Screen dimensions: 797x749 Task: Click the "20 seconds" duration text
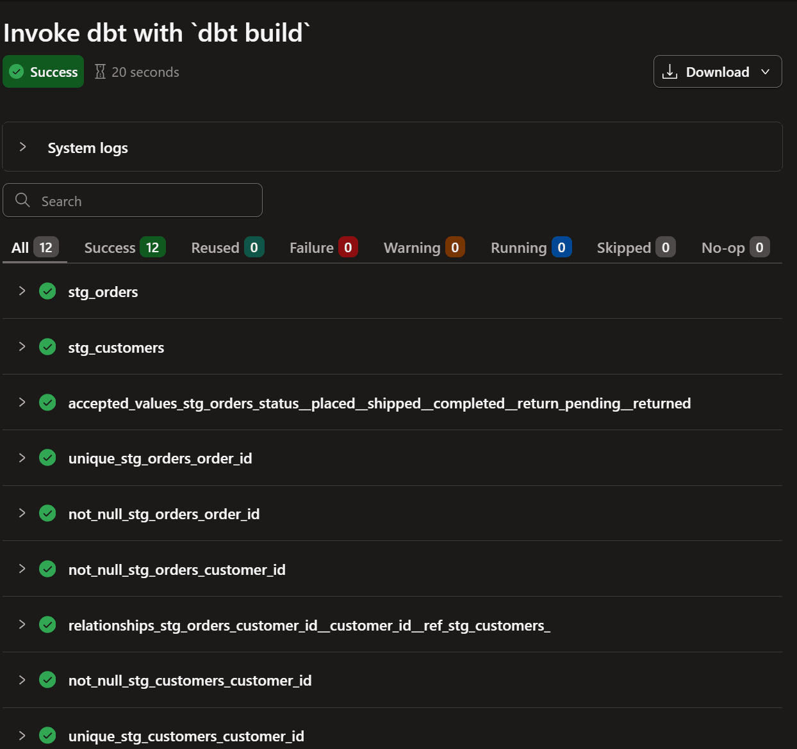pyautogui.click(x=145, y=72)
